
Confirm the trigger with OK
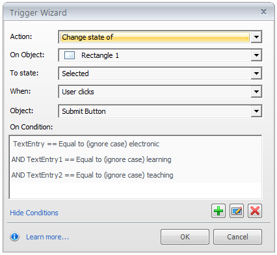[x=185, y=237]
